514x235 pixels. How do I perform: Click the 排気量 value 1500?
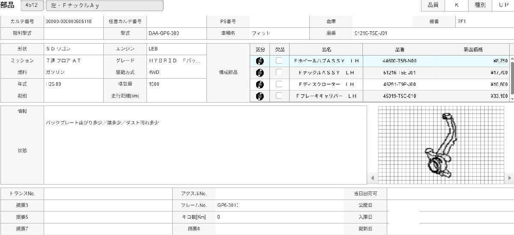pos(154,84)
